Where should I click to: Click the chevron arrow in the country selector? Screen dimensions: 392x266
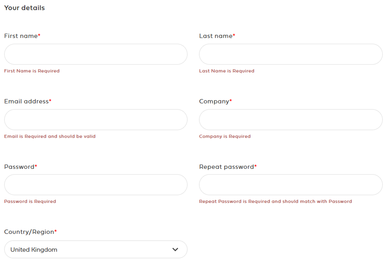coord(175,249)
